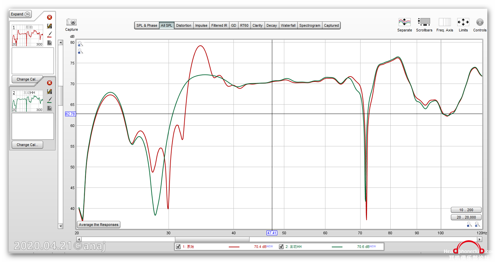Image resolution: width=496 pixels, height=262 pixels.
Task: Uncheck the trace 1 原始 legend checkbox
Action: tap(178, 247)
